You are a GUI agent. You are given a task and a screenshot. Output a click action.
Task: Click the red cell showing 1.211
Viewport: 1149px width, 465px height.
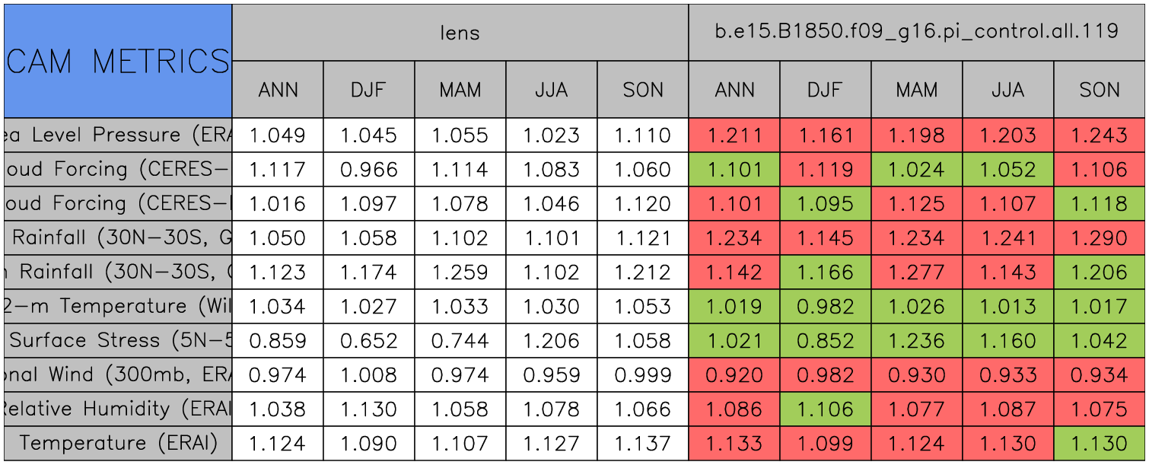[x=734, y=135]
